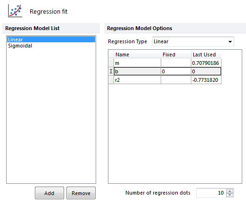The image size is (246, 204).
Task: Click the Name column header
Action: click(x=137, y=55)
